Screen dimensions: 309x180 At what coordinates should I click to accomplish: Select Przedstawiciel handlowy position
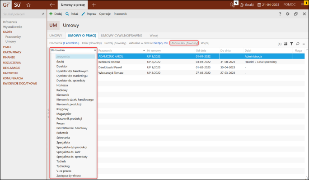click(72, 128)
